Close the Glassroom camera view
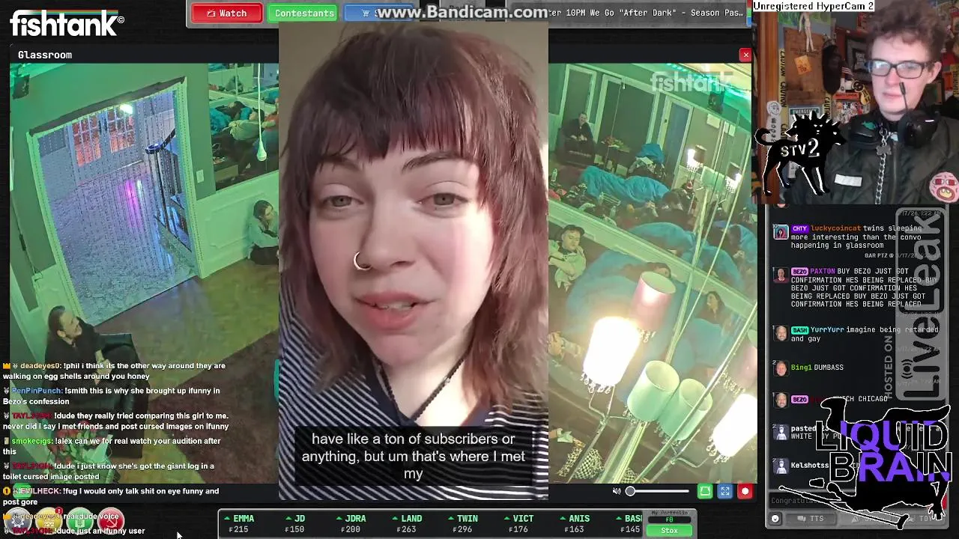This screenshot has height=539, width=959. click(745, 55)
